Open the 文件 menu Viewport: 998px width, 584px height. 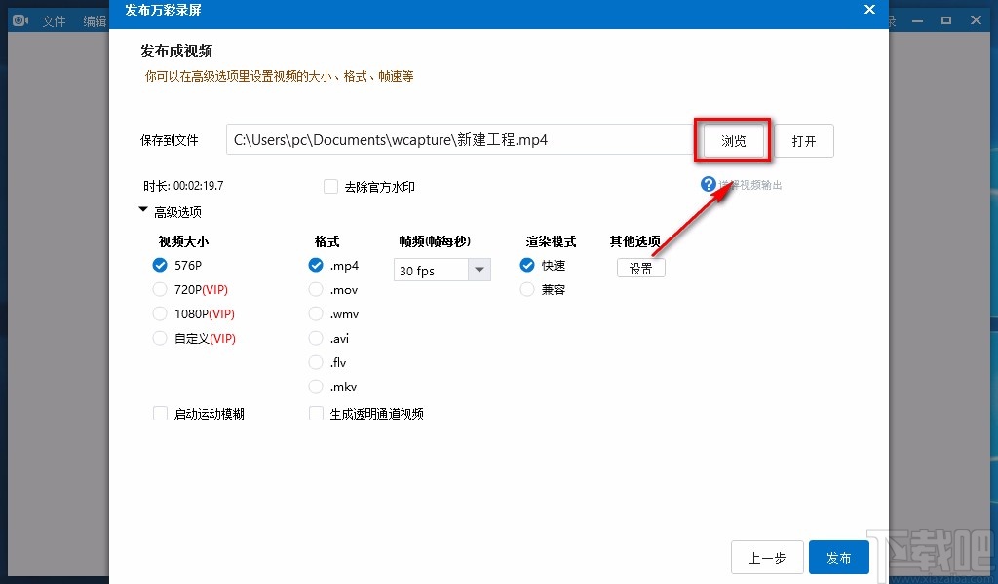click(x=53, y=20)
